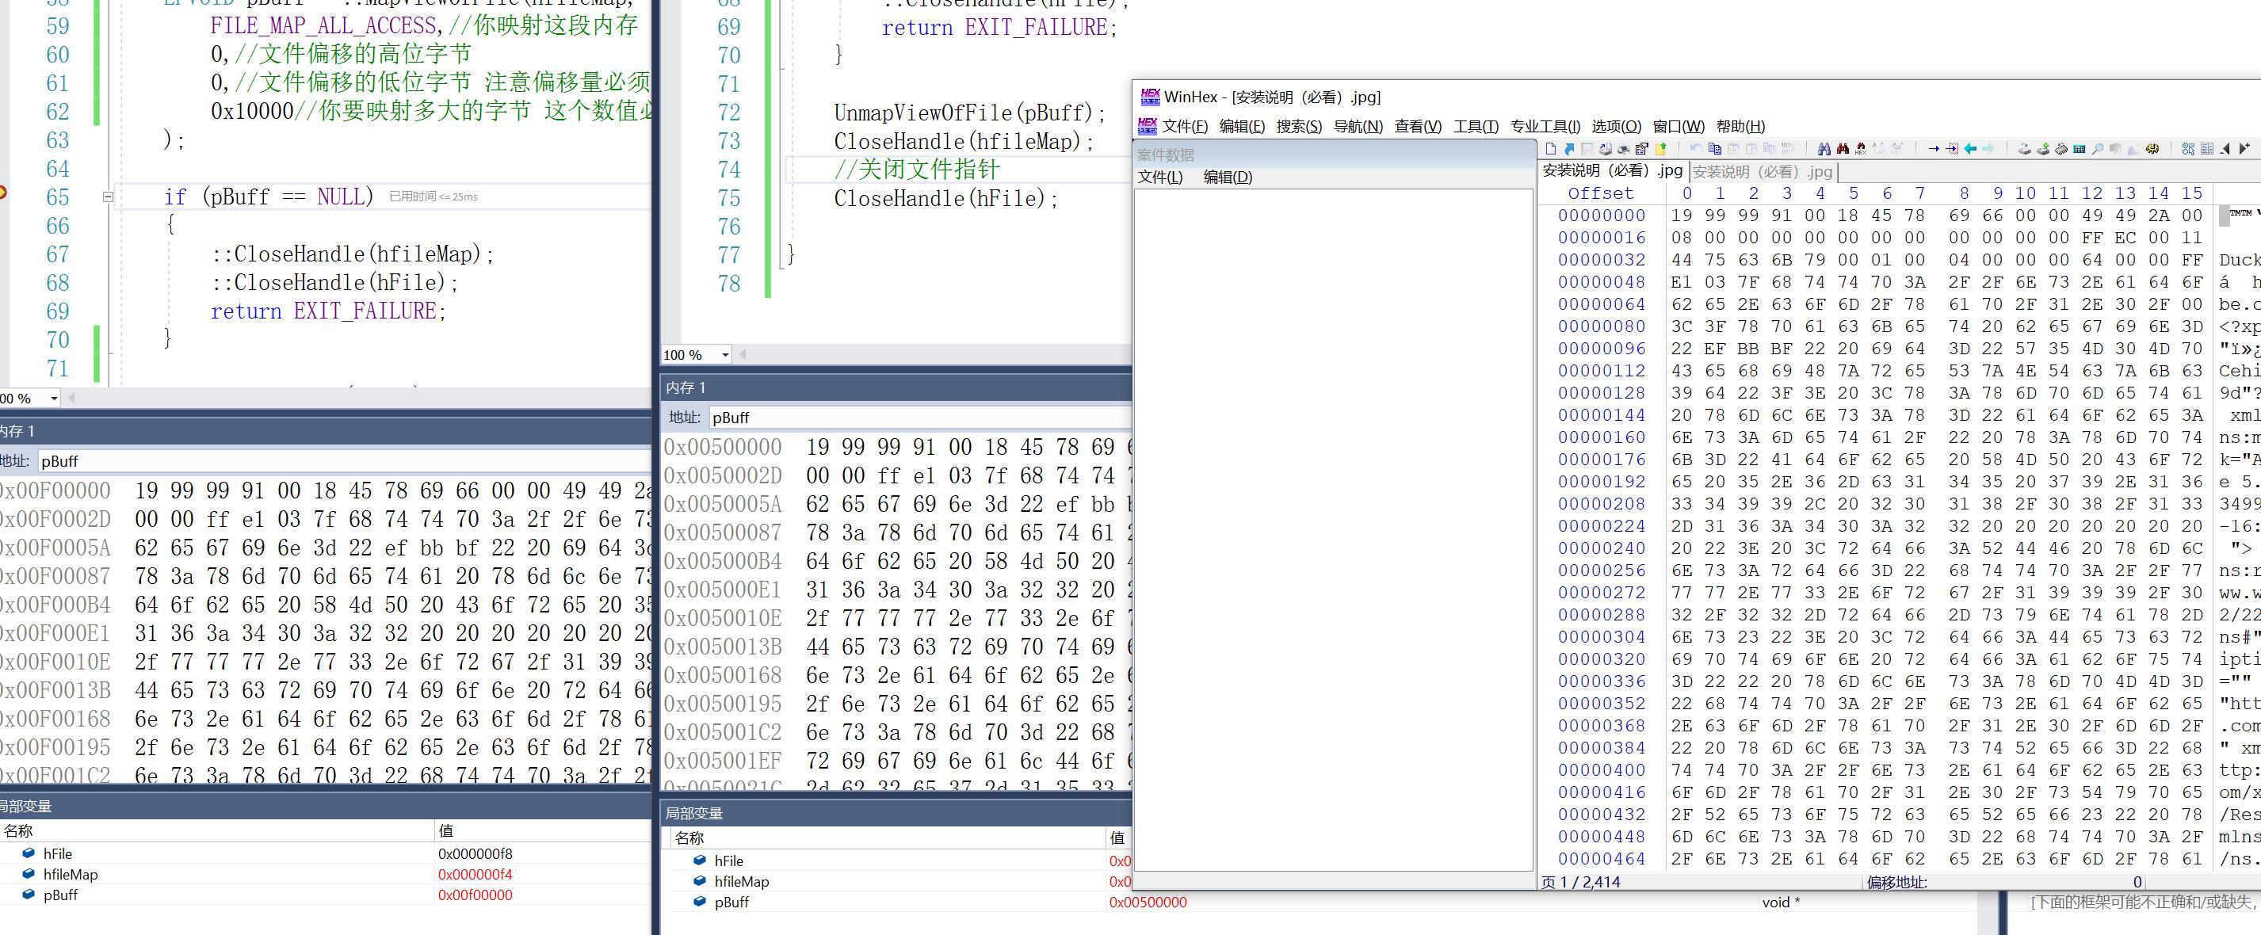Click the Go To Offset arrow icon
The image size is (2261, 935).
point(1934,149)
